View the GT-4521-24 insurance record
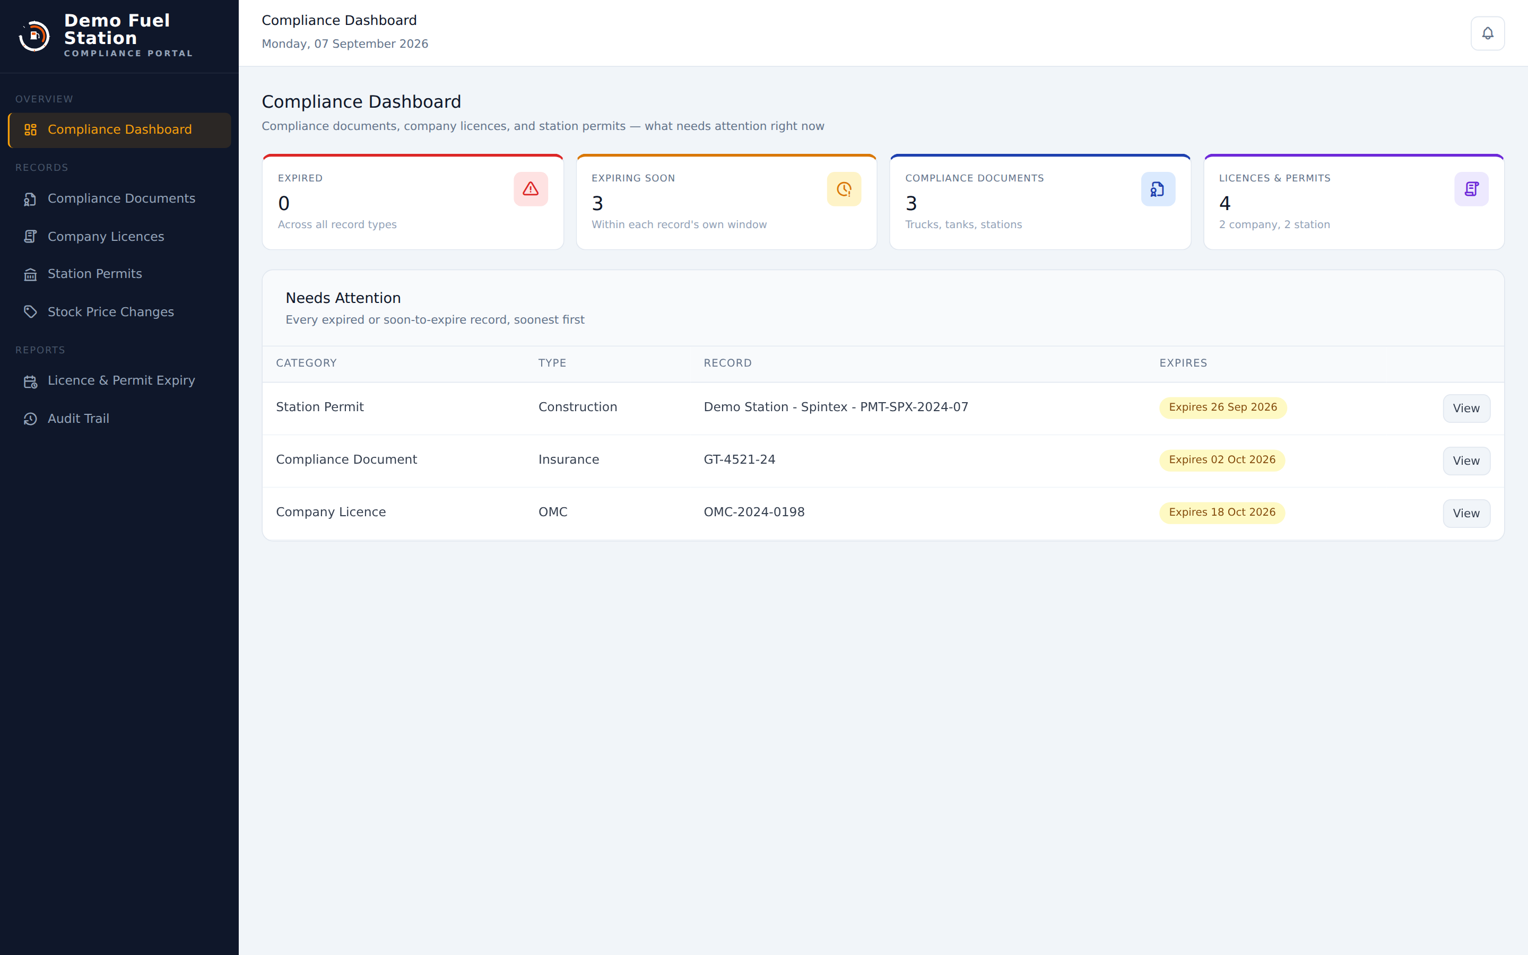1528x955 pixels. tap(1466, 461)
